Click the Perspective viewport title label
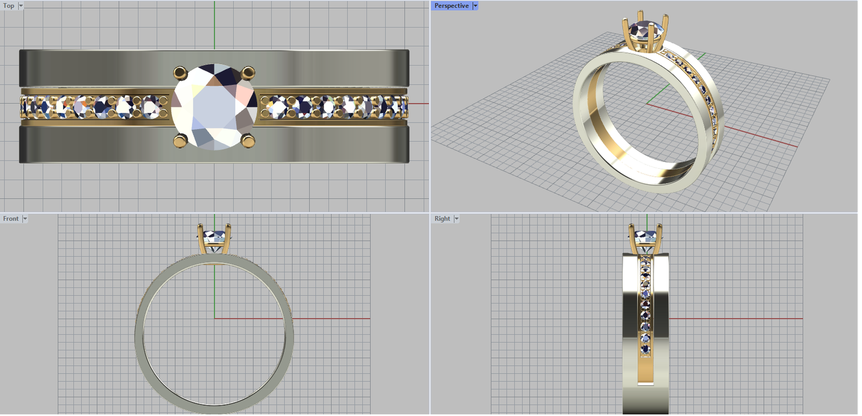862x416 pixels. pyautogui.click(x=451, y=6)
